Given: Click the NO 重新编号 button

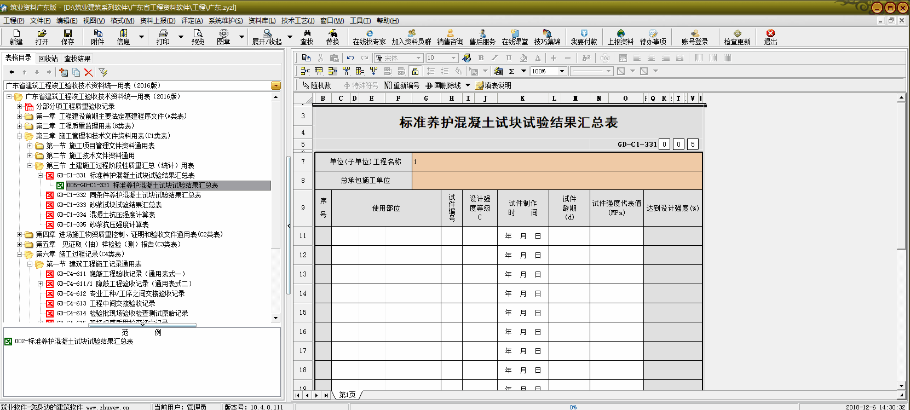Looking at the screenshot, I should point(402,85).
